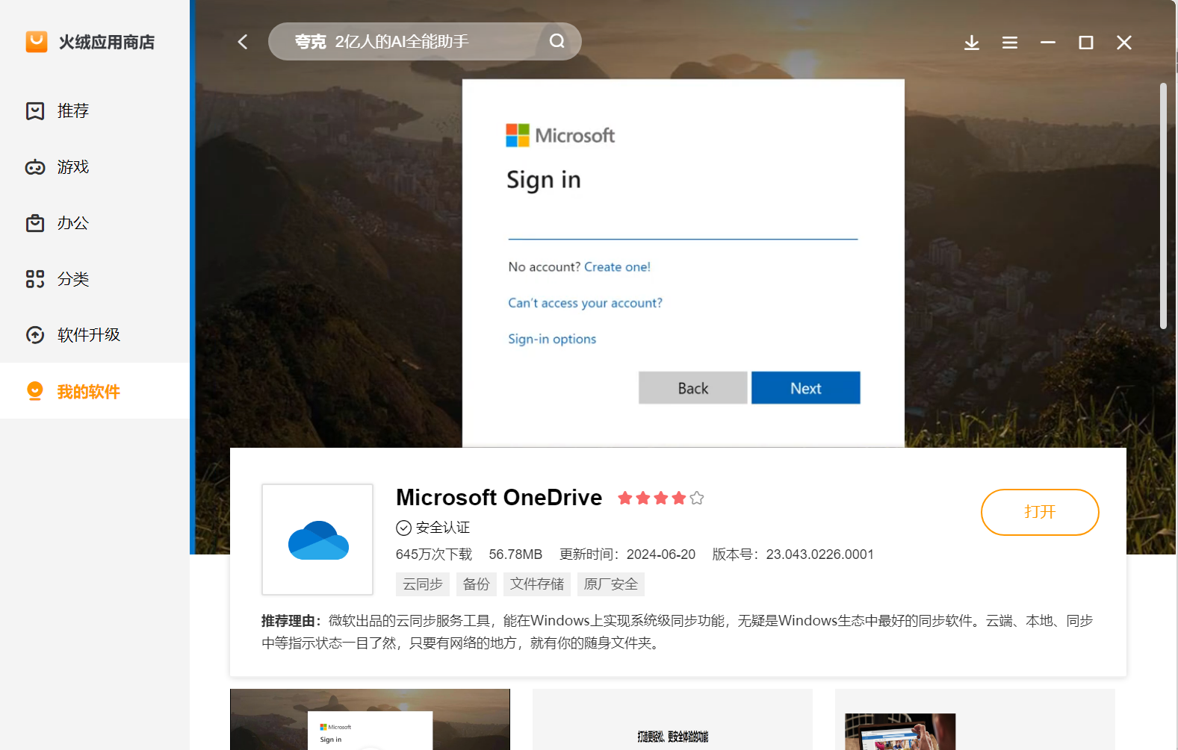Viewport: 1178px width, 750px height.
Task: Click the star rating of OneDrive
Action: pyautogui.click(x=661, y=498)
